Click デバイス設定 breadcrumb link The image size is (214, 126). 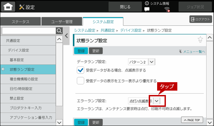(x=131, y=30)
